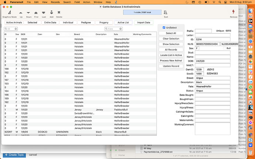255x159 pixels.
Task: Switch to the Entire Data view
Action: (50, 23)
